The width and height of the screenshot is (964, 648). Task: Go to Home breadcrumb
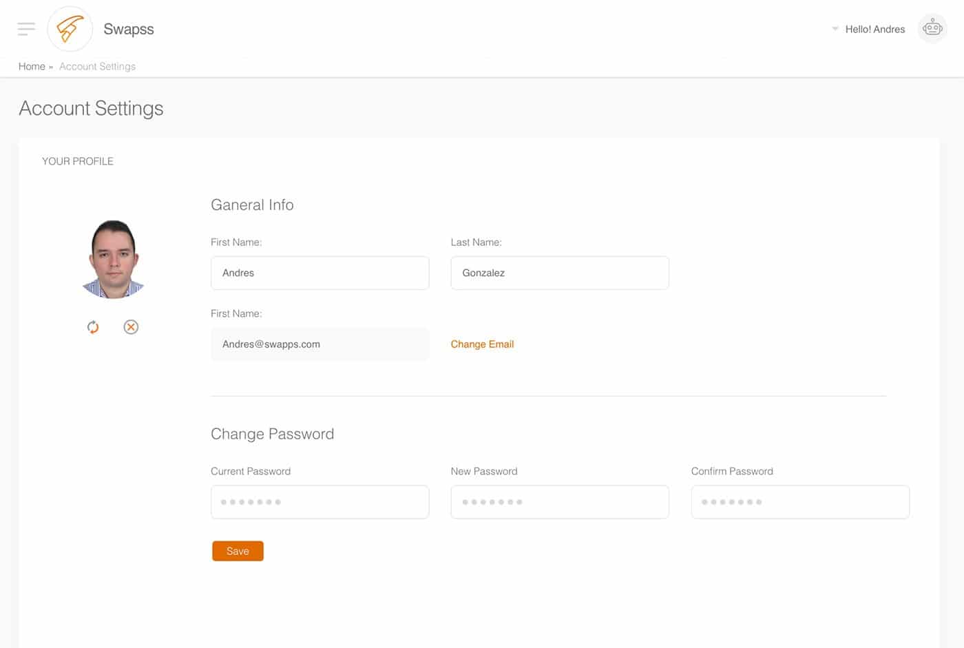pyautogui.click(x=32, y=66)
